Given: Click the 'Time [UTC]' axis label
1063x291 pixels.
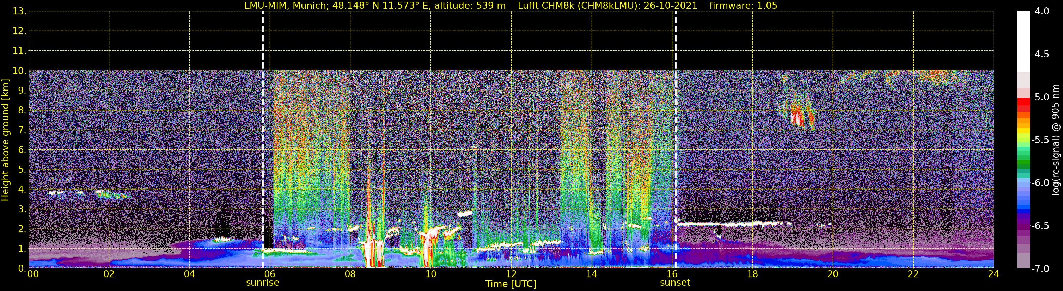Looking at the screenshot, I should click(511, 284).
